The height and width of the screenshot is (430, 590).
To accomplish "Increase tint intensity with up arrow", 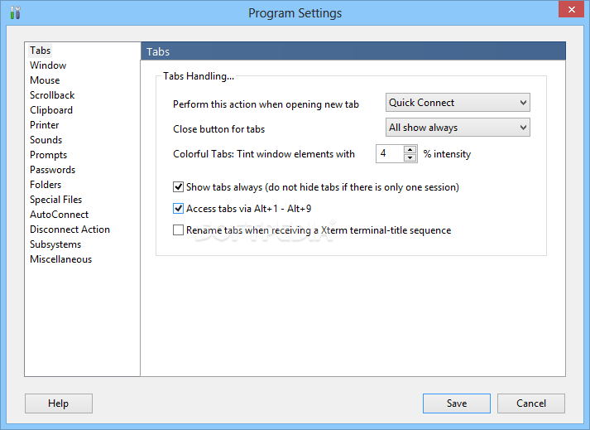I will point(410,150).
